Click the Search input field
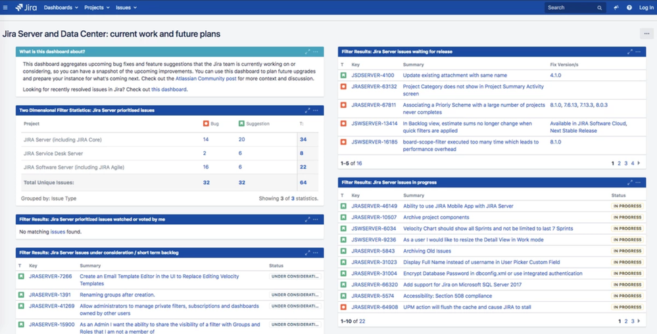657x334 pixels. click(x=575, y=7)
